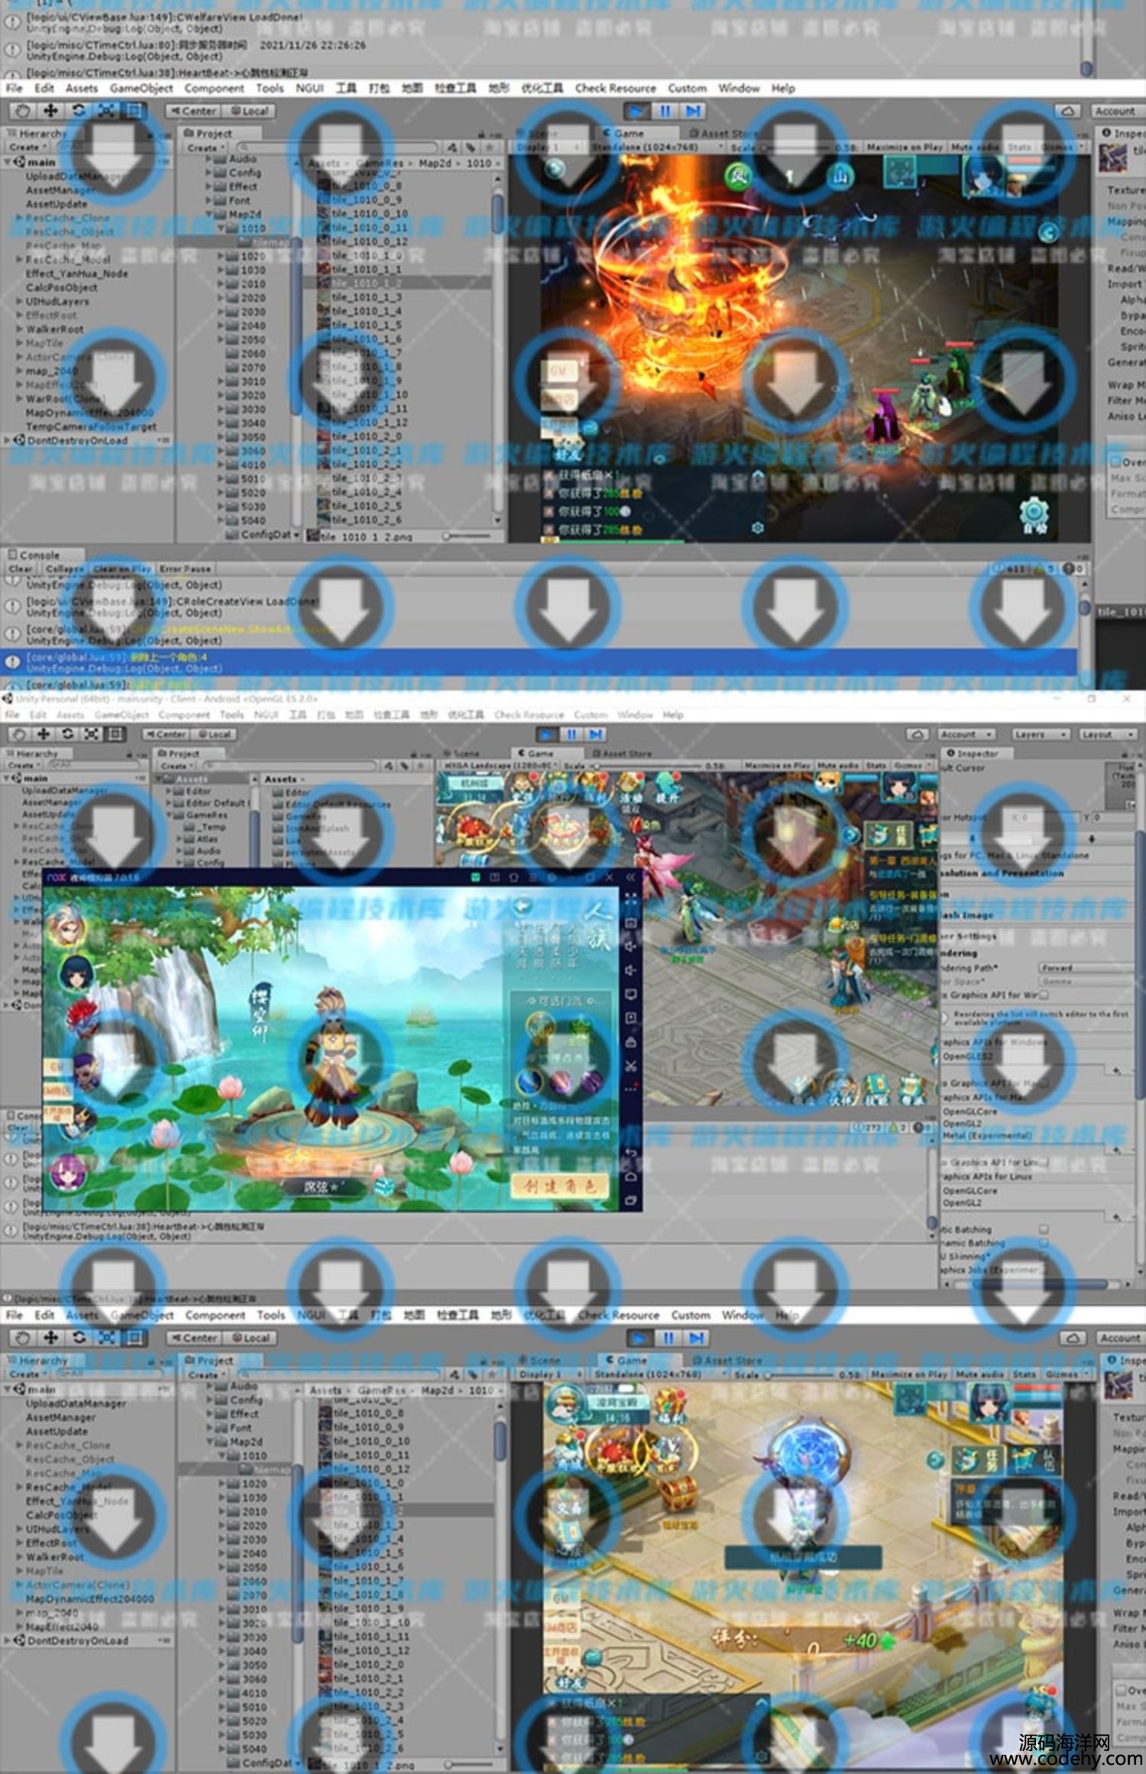Open Window menu in bottom Unity editor
The height and width of the screenshot is (1774, 1146).
point(743,1315)
